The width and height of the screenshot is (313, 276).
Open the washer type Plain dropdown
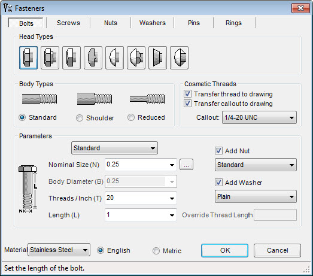pyautogui.click(x=256, y=196)
